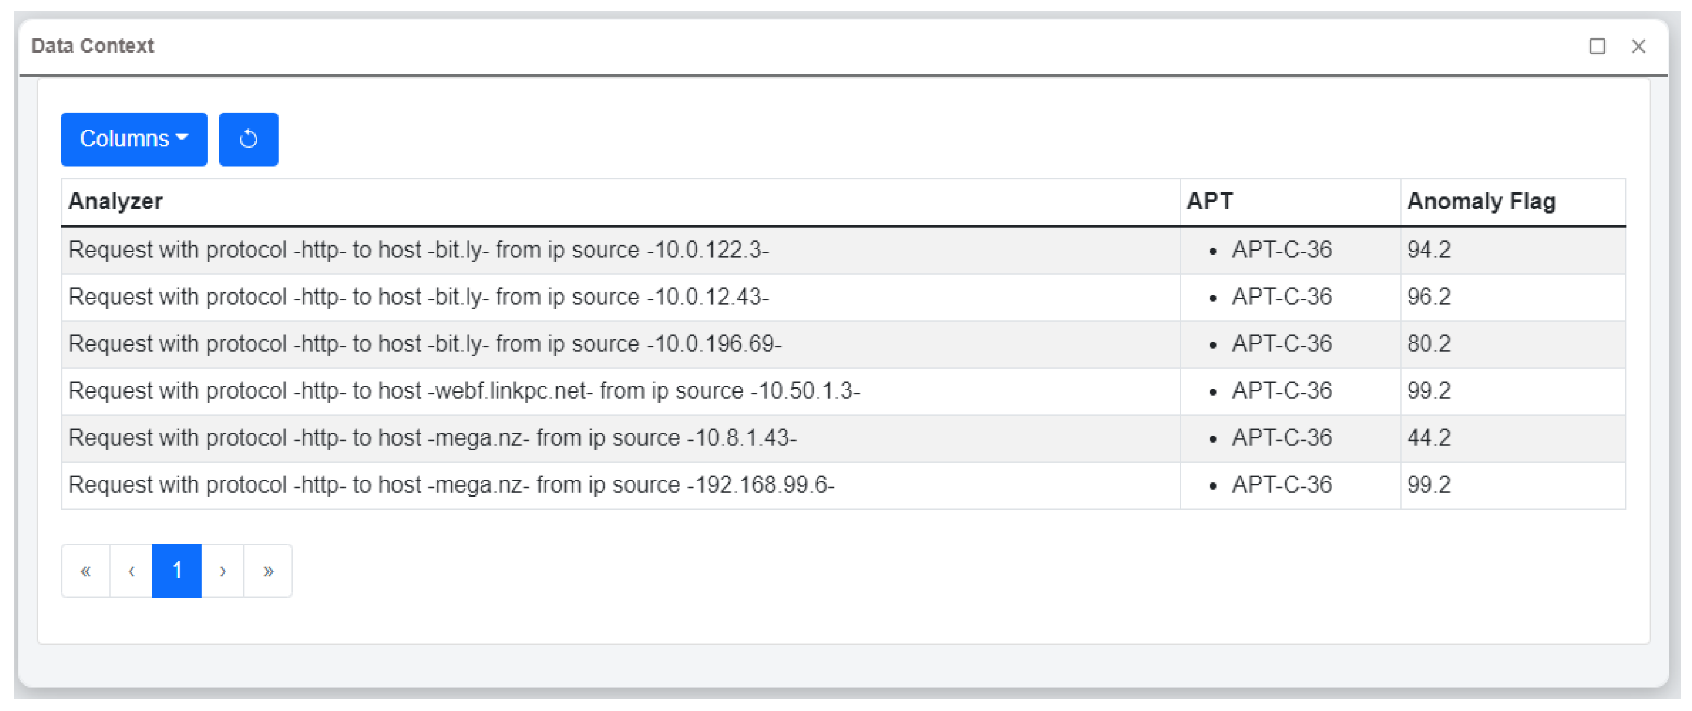Select mega.nz row from 10.8.1.43
This screenshot has width=1692, height=711.
click(x=432, y=438)
